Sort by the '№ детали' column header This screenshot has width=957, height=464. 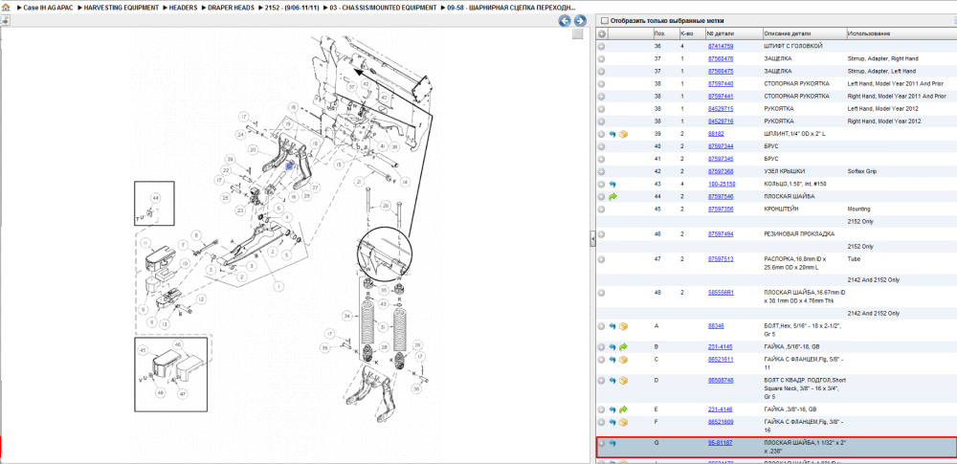733,33
